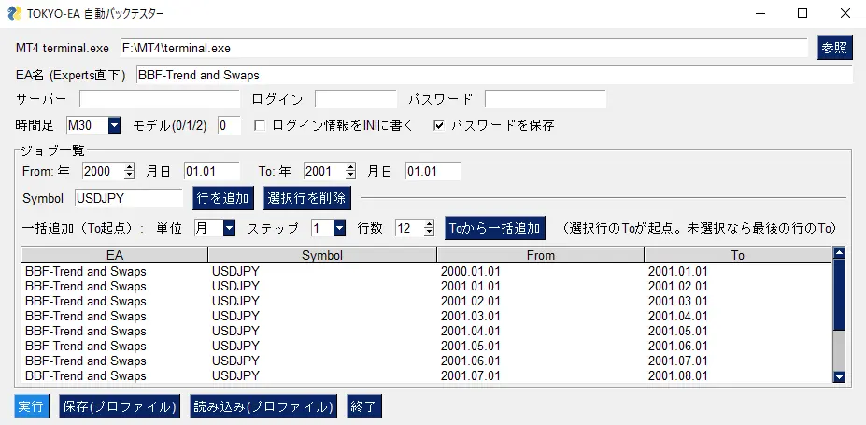The width and height of the screenshot is (866, 425).
Task: Select the row with From 2001.01.01
Action: pyautogui.click(x=426, y=286)
